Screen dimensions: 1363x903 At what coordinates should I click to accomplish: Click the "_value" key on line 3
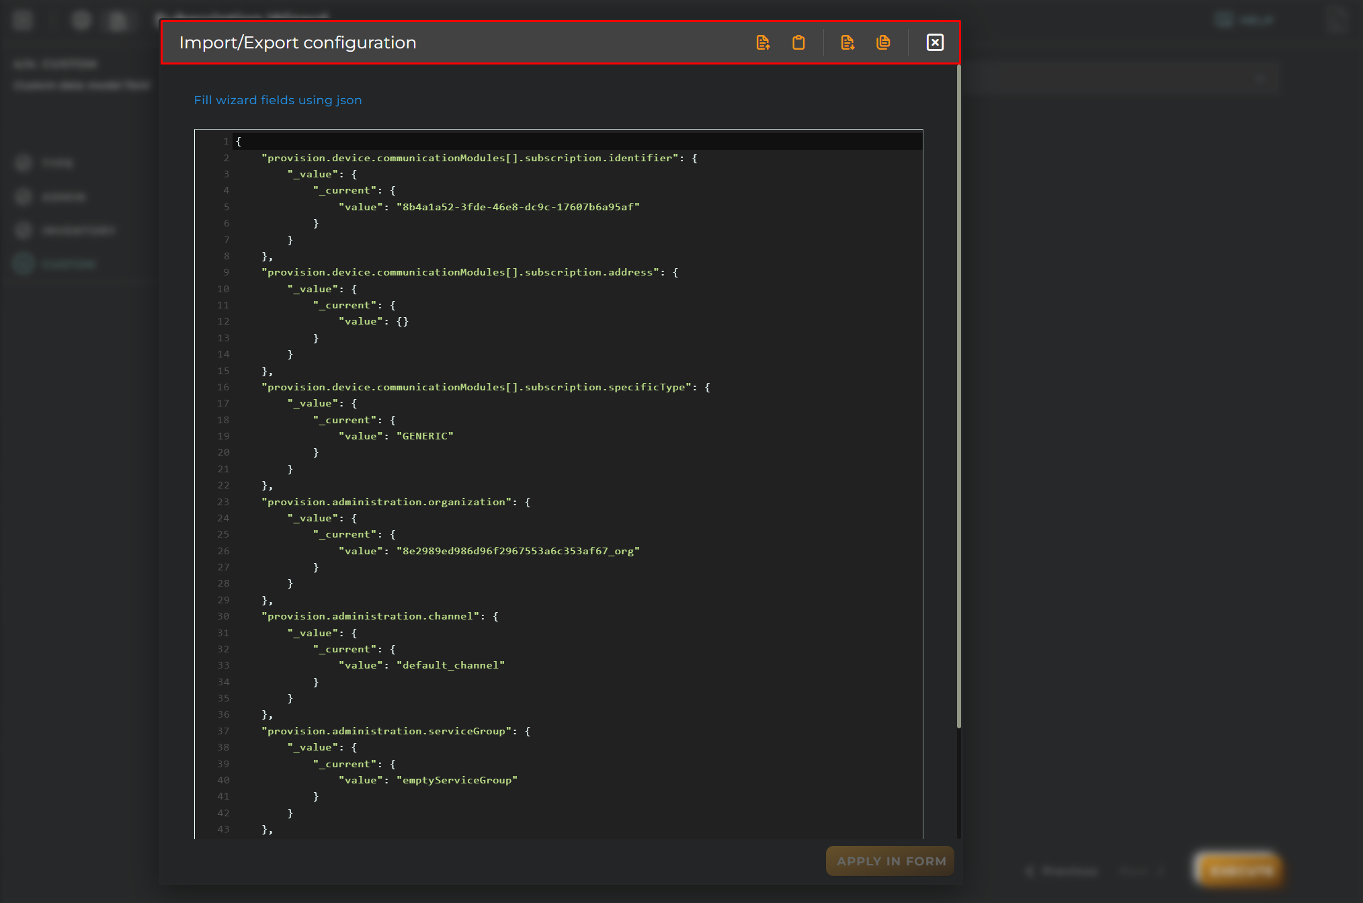coord(313,174)
